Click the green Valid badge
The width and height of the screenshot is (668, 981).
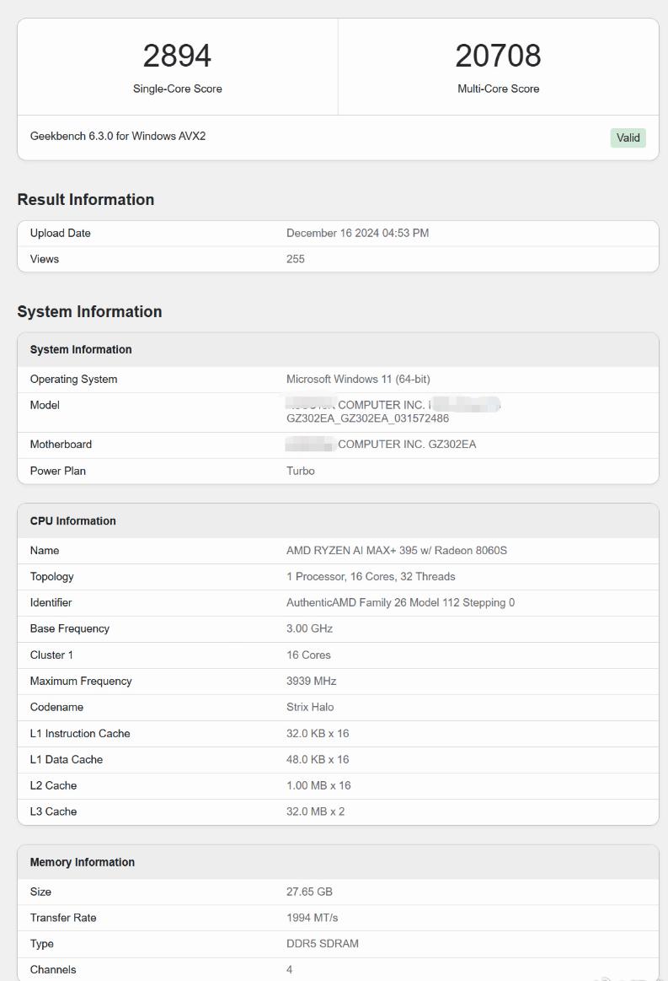628,137
